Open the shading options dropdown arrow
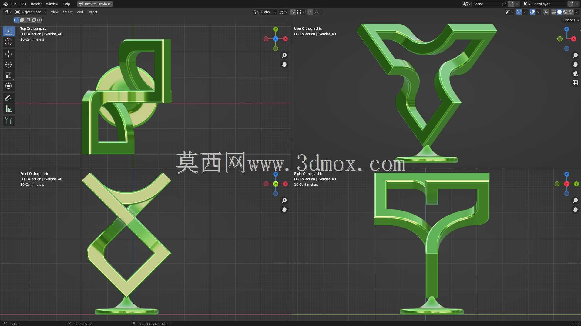 click(x=577, y=12)
